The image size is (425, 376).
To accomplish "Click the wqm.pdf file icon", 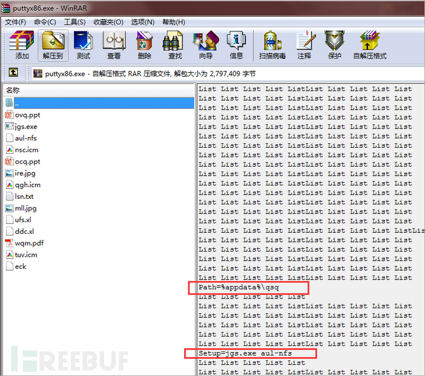I will pos(9,242).
